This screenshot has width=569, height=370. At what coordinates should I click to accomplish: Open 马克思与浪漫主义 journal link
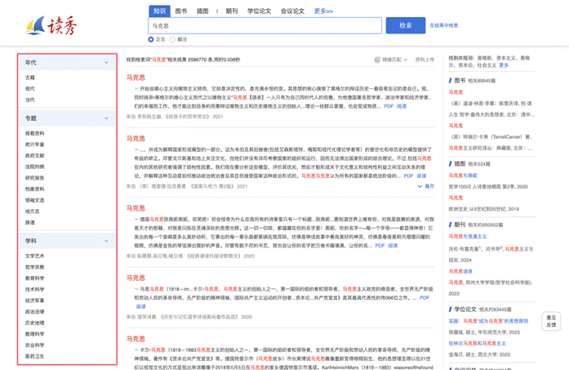tap(468, 236)
